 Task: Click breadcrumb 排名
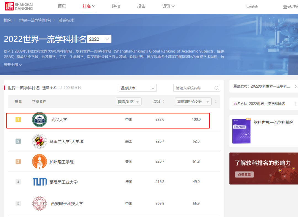[8, 20]
